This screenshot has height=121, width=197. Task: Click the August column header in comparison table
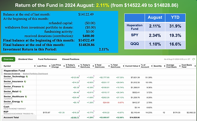[155, 17]
